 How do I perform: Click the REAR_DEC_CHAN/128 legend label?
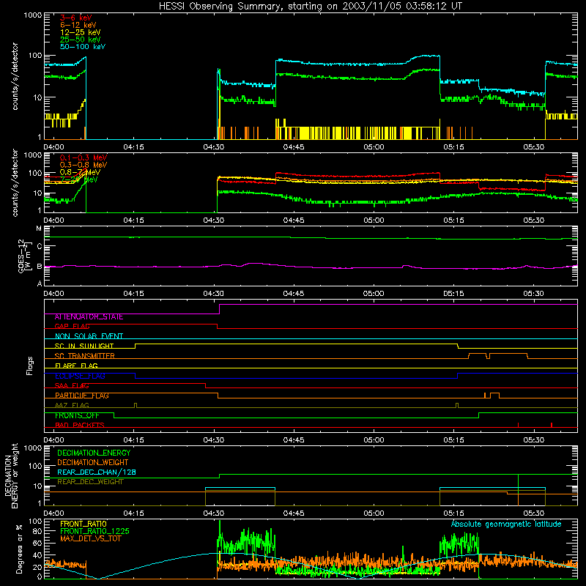(x=97, y=472)
